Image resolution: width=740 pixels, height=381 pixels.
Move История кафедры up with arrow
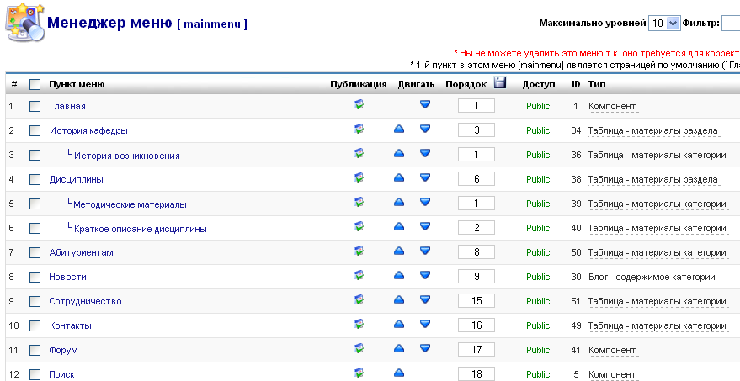tap(399, 129)
